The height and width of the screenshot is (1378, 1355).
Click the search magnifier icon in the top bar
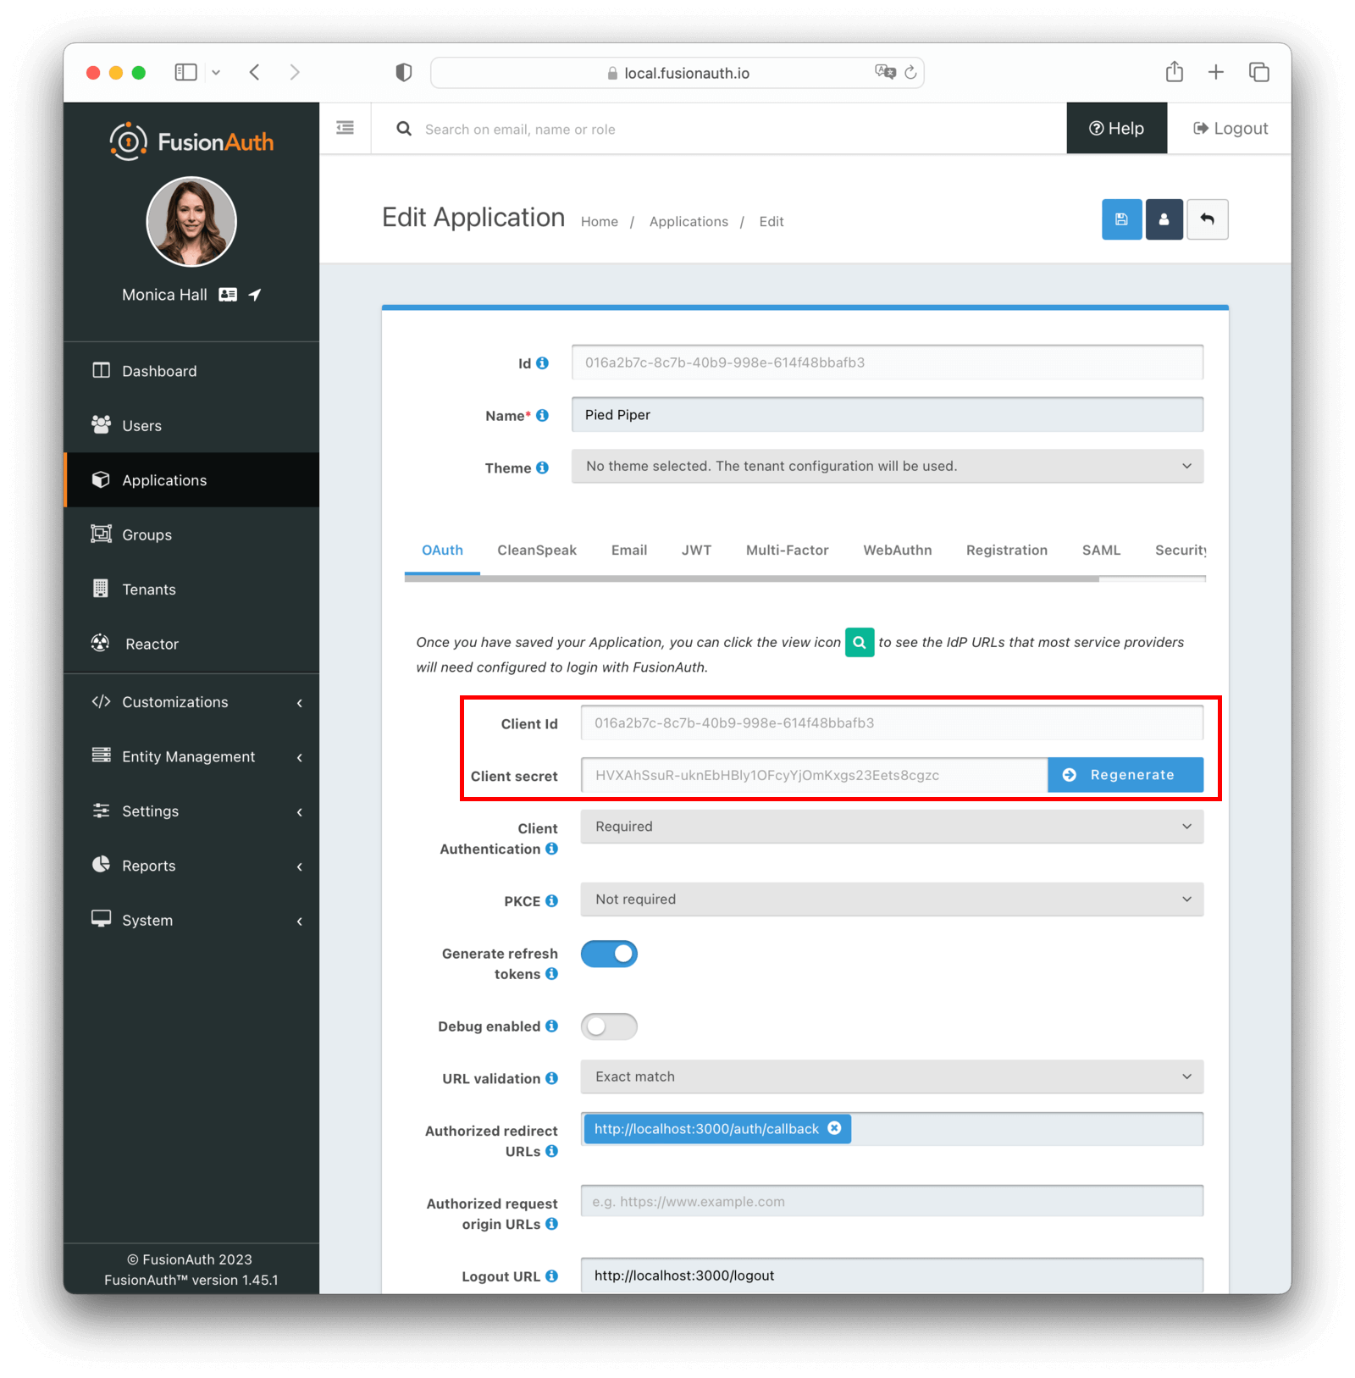pyautogui.click(x=404, y=129)
